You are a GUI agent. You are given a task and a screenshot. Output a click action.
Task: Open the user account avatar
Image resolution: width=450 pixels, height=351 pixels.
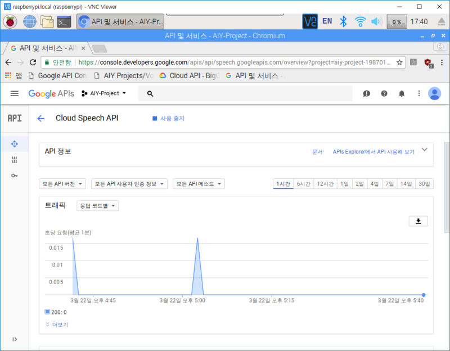point(434,93)
